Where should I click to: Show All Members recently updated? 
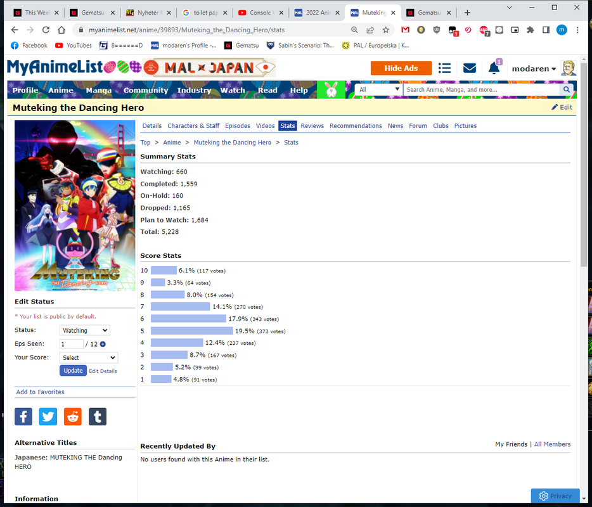coord(552,444)
